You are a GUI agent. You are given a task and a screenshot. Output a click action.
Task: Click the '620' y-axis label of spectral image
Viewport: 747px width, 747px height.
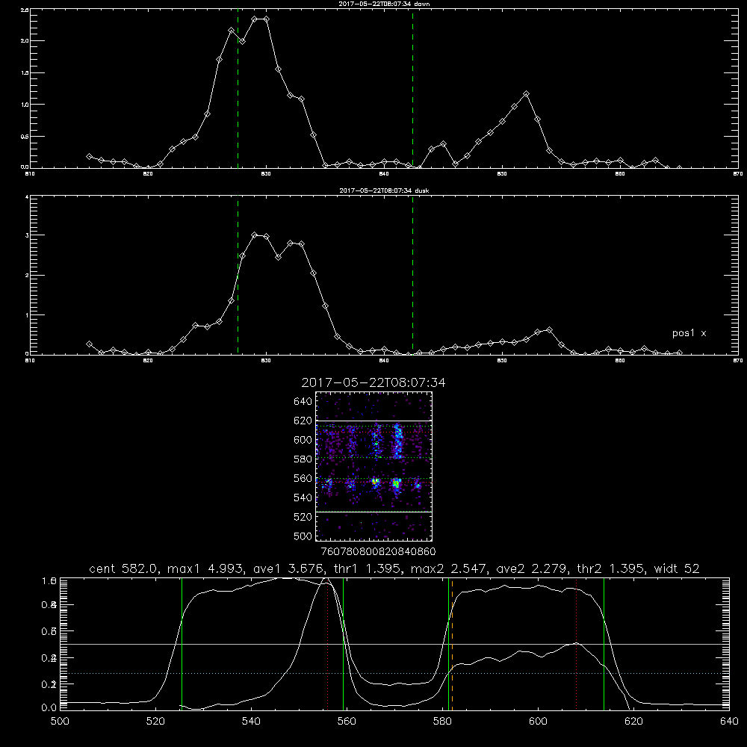click(x=303, y=421)
